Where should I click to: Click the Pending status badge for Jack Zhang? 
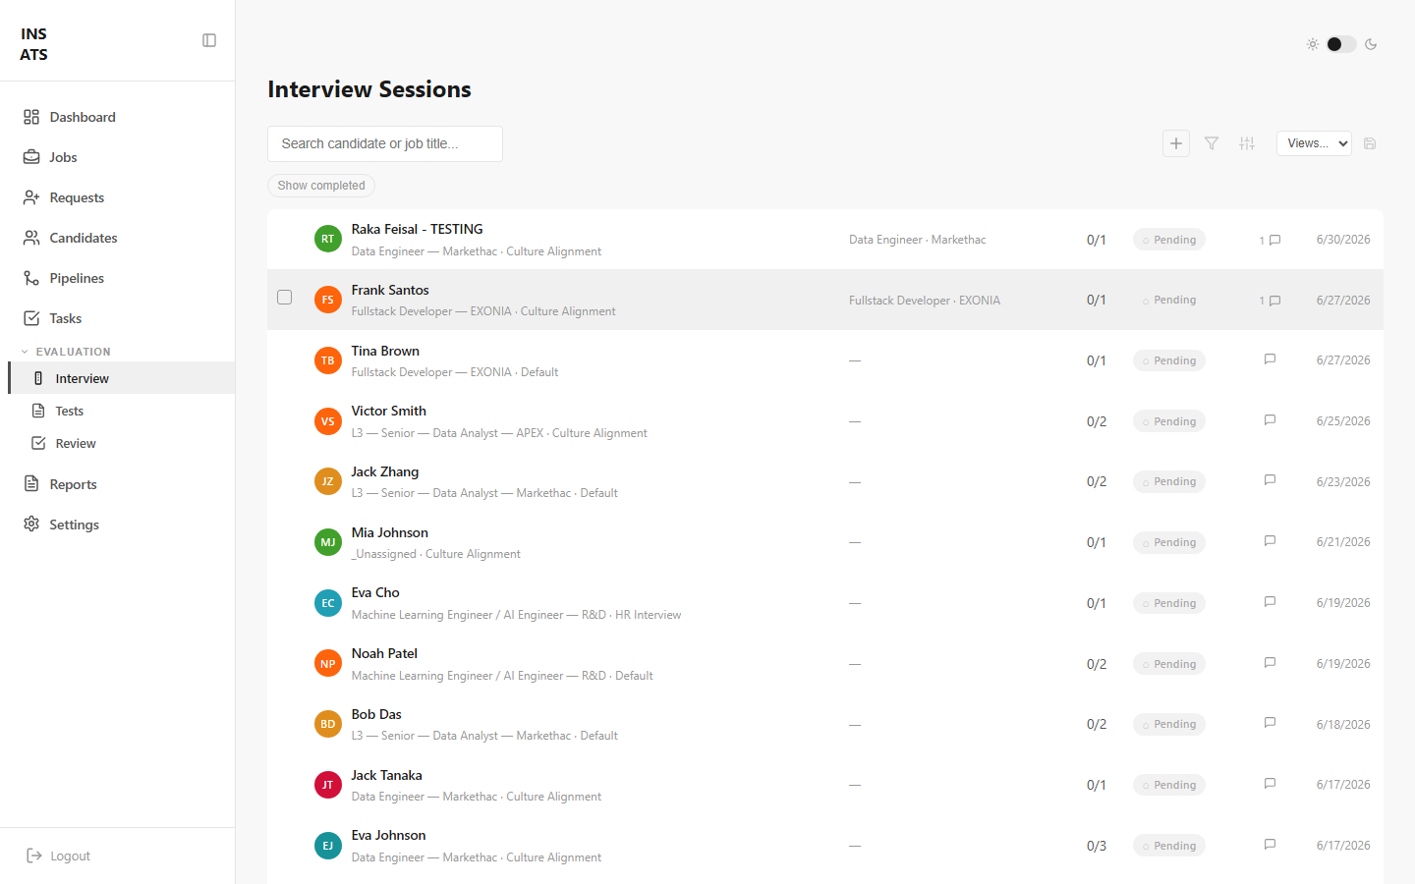pyautogui.click(x=1169, y=481)
